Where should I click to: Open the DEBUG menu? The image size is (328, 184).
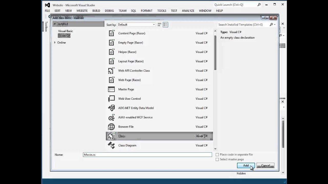(109, 11)
